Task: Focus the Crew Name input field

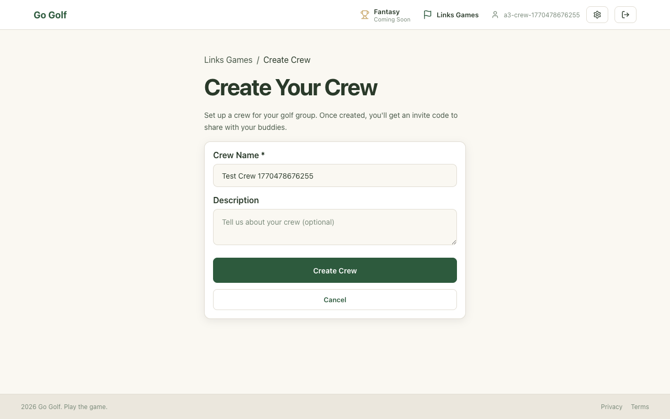Action: [x=335, y=175]
